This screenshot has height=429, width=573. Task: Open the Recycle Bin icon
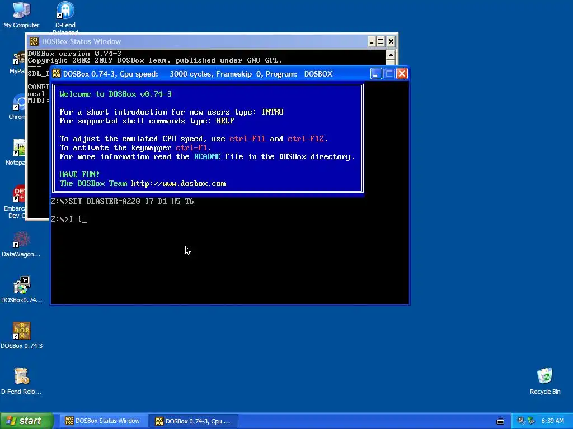coord(545,382)
